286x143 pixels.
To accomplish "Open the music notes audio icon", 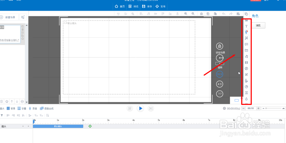I will (x=246, y=56).
